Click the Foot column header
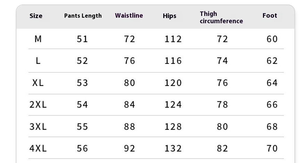305x163 pixels. coord(270,16)
